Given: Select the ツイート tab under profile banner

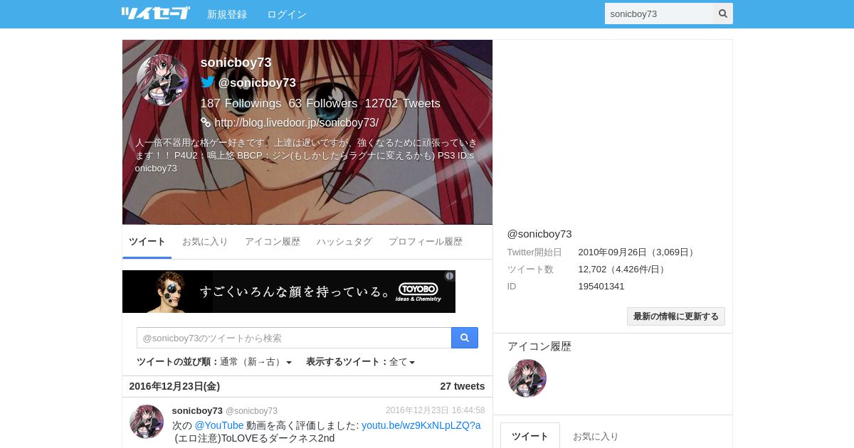Looking at the screenshot, I should pyautogui.click(x=147, y=242).
